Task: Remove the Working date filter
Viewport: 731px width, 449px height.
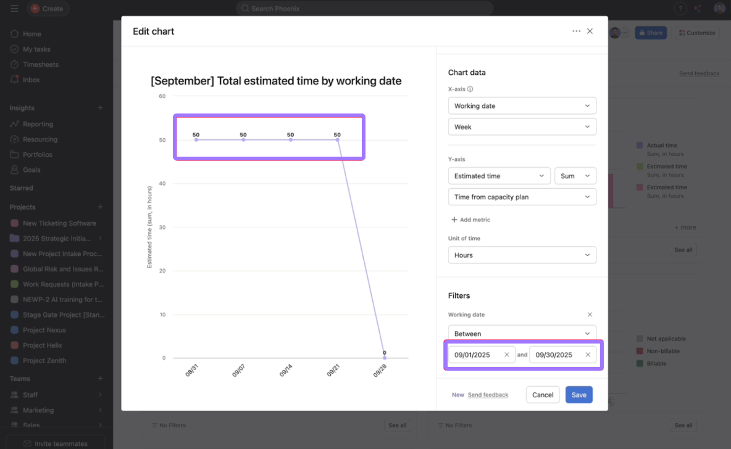Action: point(590,315)
